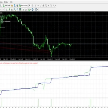Screen dimensions: 108x108
Task: Activate the Text (A) tool
Action: tap(49, 6)
